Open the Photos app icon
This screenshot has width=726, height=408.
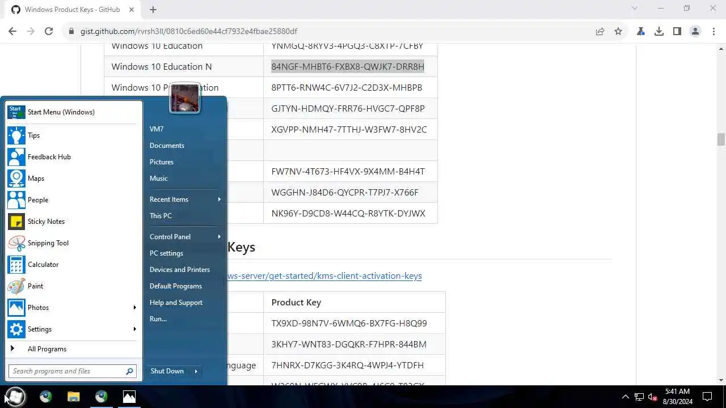[x=16, y=308]
